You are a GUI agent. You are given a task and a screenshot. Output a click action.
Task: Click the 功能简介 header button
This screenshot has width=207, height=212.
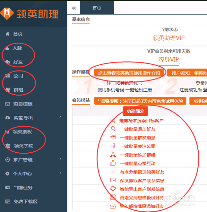[135, 111]
